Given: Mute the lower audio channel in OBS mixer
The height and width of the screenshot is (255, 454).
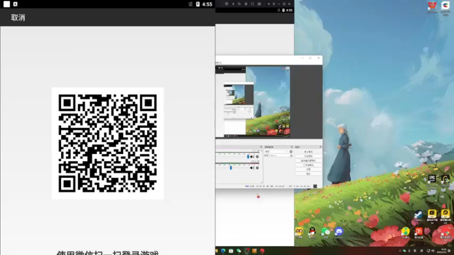Looking at the screenshot, I should pyautogui.click(x=252, y=168).
